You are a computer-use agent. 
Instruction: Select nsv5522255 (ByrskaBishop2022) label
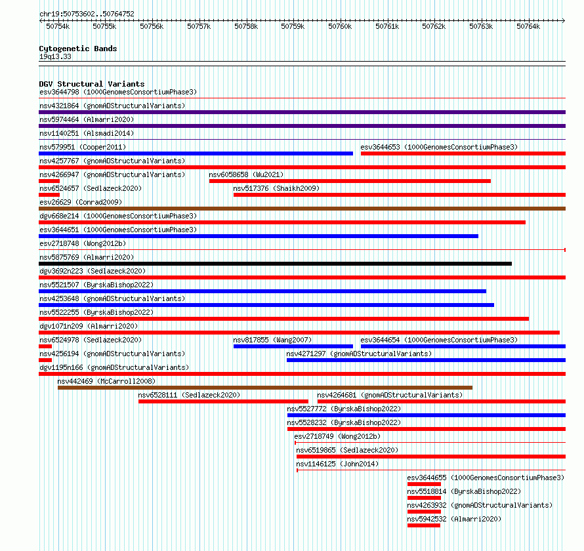tap(96, 312)
